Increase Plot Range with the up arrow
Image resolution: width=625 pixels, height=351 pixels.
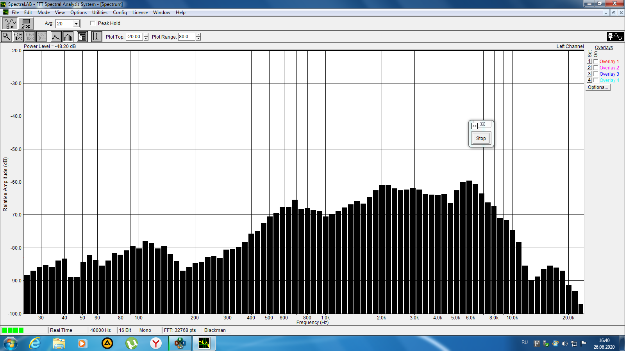[198, 35]
